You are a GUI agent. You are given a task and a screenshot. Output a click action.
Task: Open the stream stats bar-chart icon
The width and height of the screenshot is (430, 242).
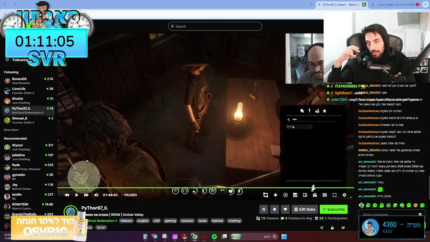point(295,195)
